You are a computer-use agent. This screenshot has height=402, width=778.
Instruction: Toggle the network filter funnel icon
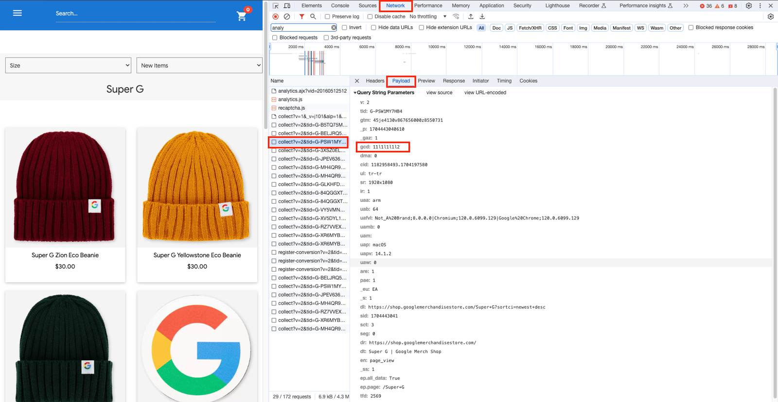pyautogui.click(x=301, y=17)
